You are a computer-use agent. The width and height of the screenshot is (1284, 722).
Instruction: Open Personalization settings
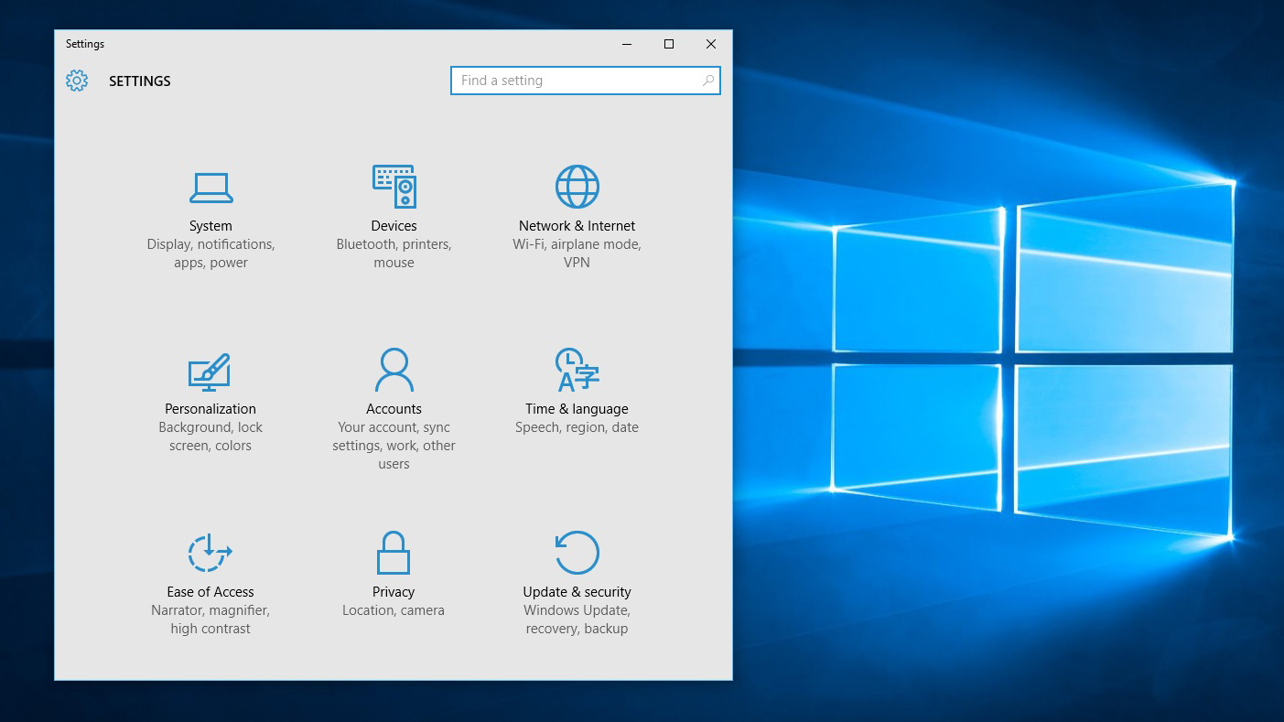coord(210,384)
